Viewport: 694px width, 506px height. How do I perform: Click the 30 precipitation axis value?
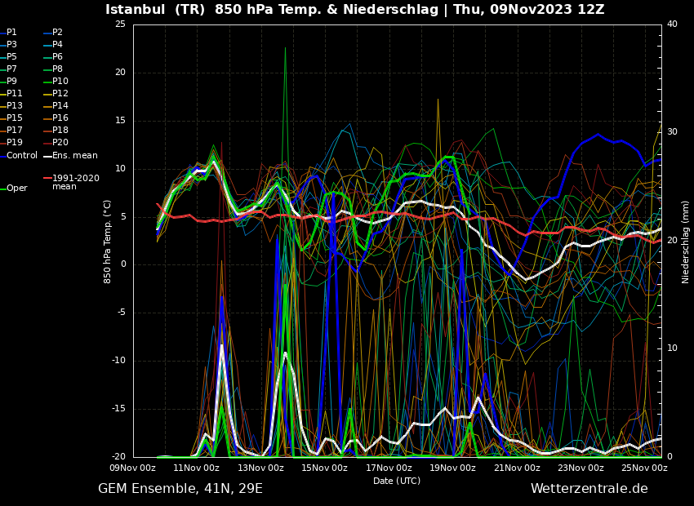672,132
